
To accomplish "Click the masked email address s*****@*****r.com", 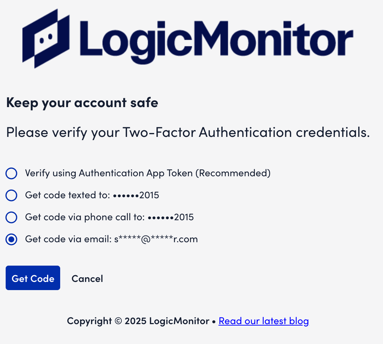I will click(x=156, y=239).
